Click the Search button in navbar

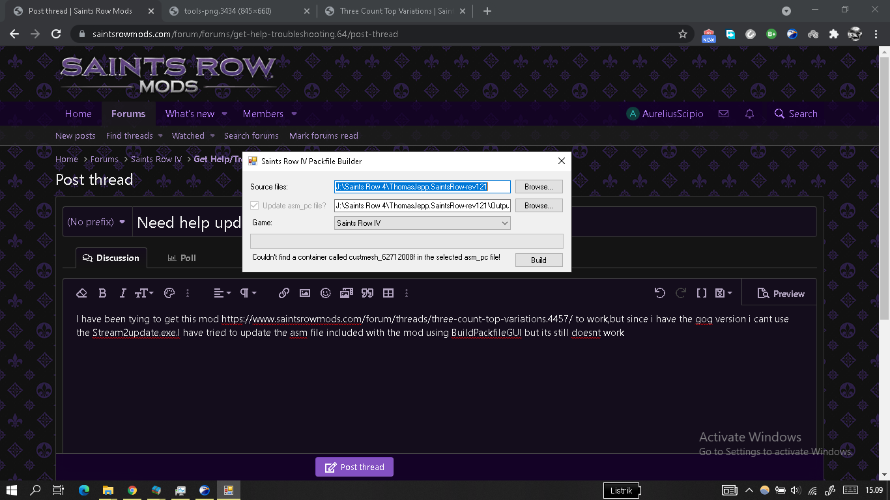point(796,114)
